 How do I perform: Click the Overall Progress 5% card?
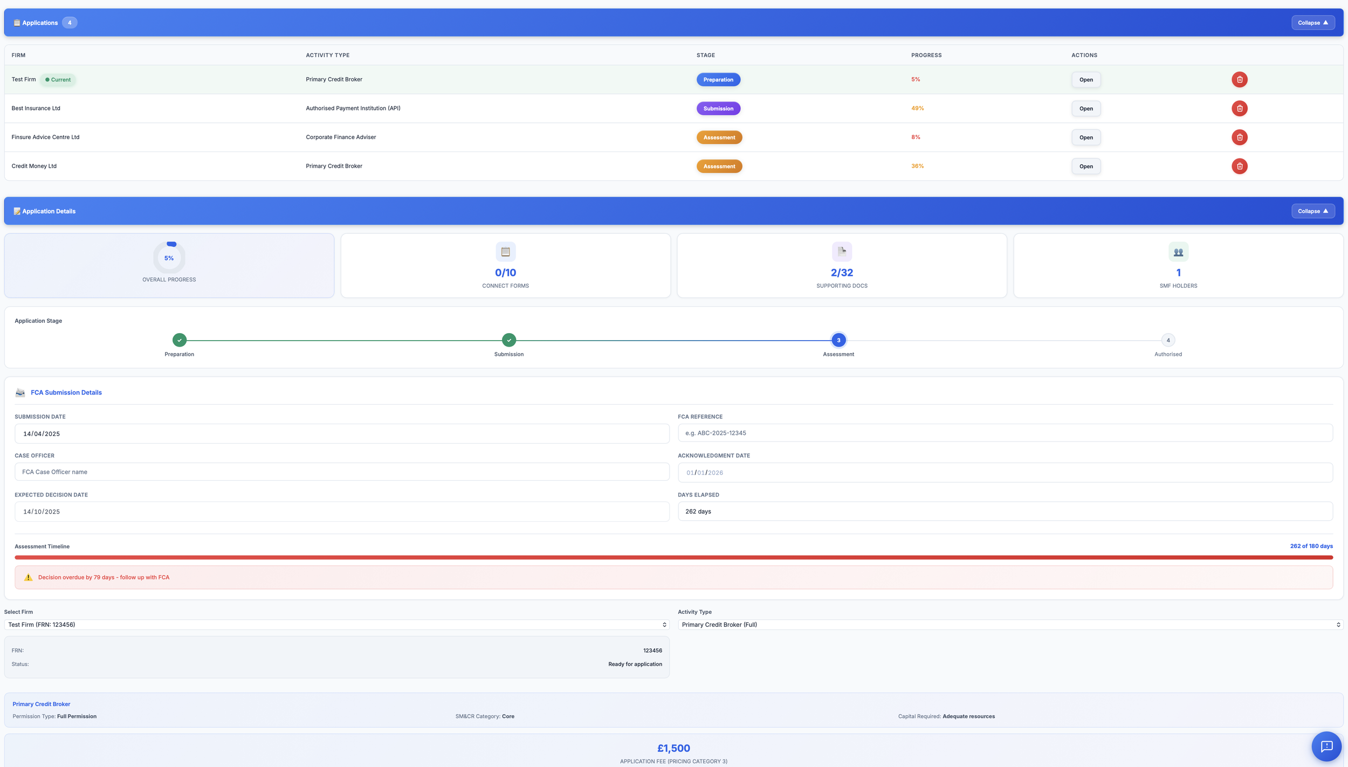[169, 265]
